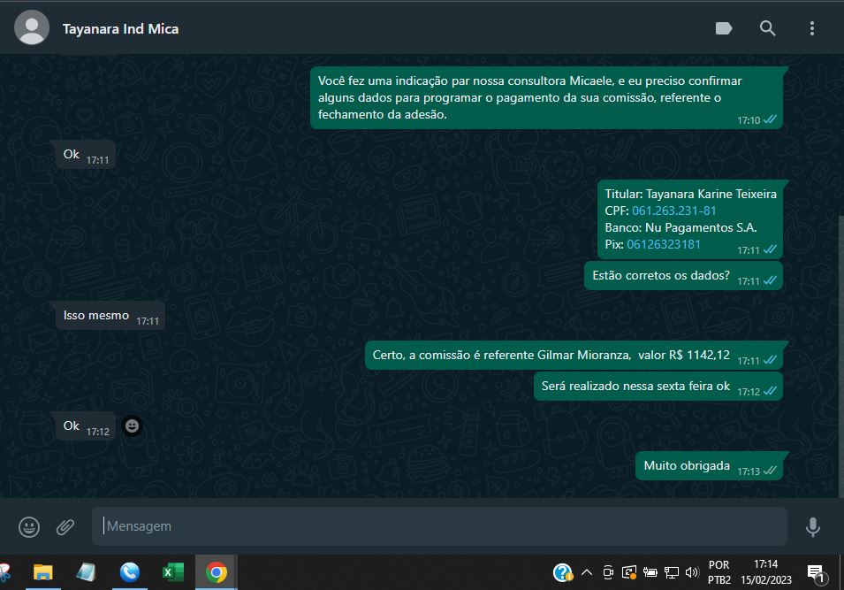Open the POR PTB2 language selector
Screen dimensions: 844x590
(719, 572)
